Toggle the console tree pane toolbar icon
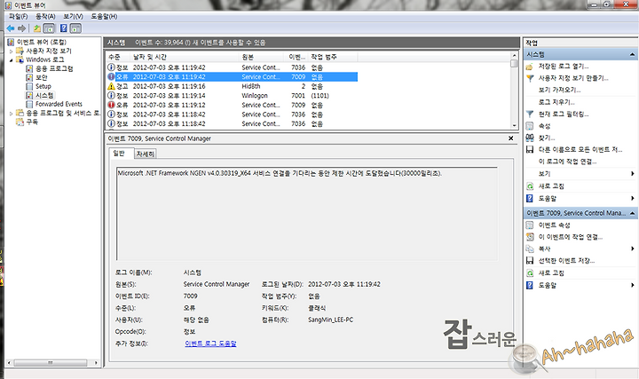The width and height of the screenshot is (639, 379). tap(49, 28)
